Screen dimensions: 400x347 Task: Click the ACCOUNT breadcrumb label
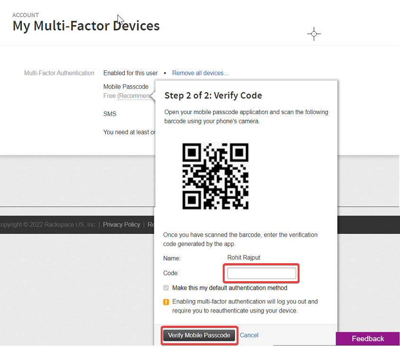26,15
